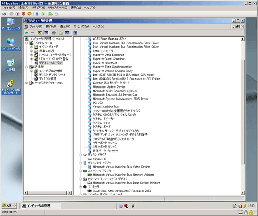Click the red Shut Down VM icon
This screenshot has height=216, width=258.
23,14
